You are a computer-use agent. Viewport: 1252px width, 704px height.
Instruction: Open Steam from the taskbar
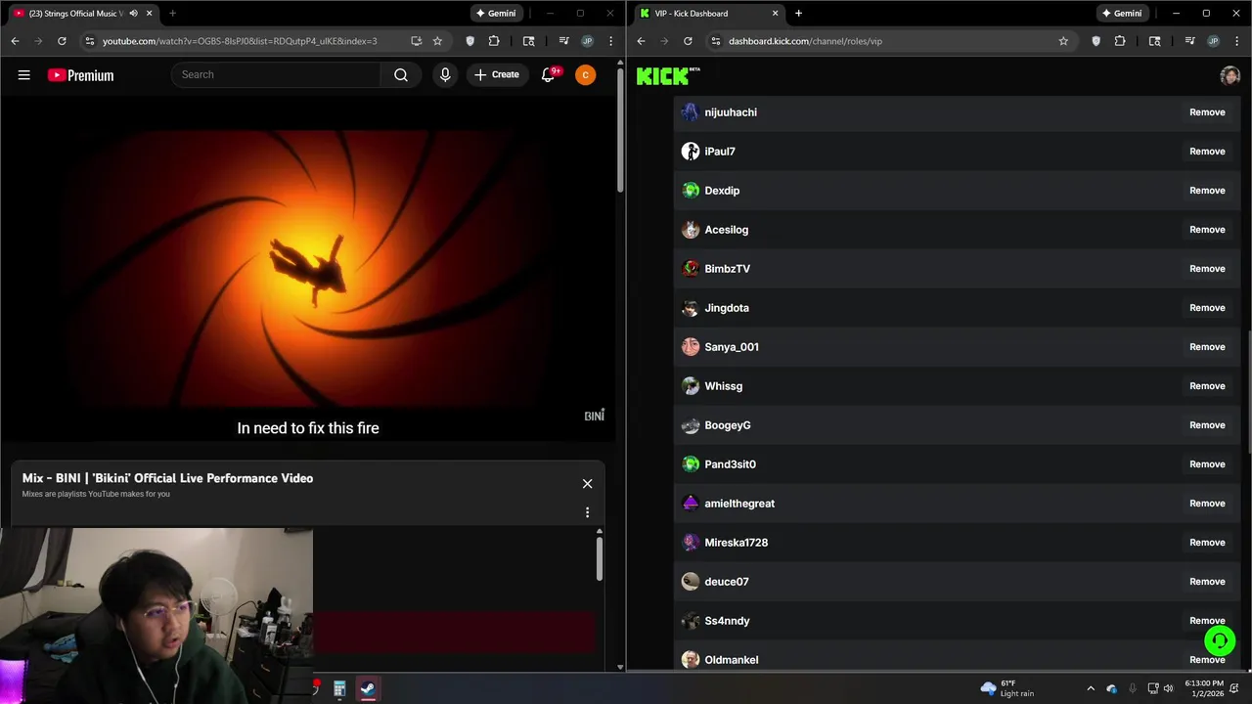(368, 688)
